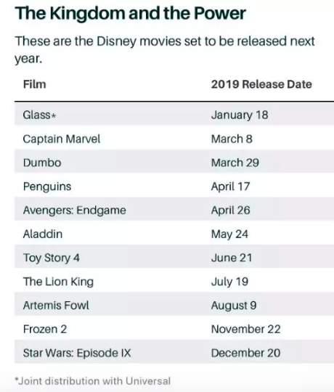Image resolution: width=334 pixels, height=392 pixels.
Task: Select the Glass film row
Action: pos(174,115)
